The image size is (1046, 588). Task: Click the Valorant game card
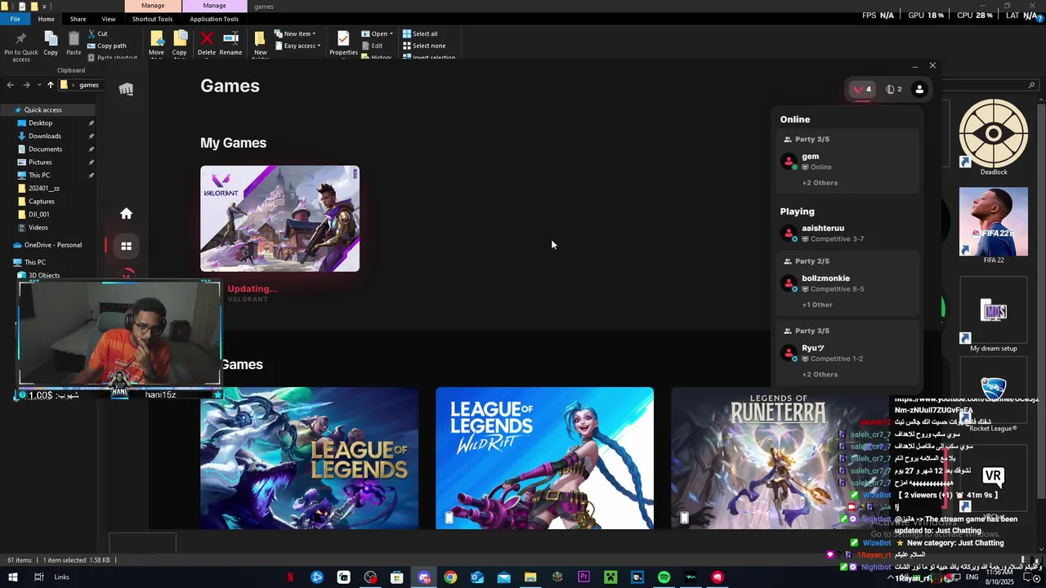pos(279,219)
